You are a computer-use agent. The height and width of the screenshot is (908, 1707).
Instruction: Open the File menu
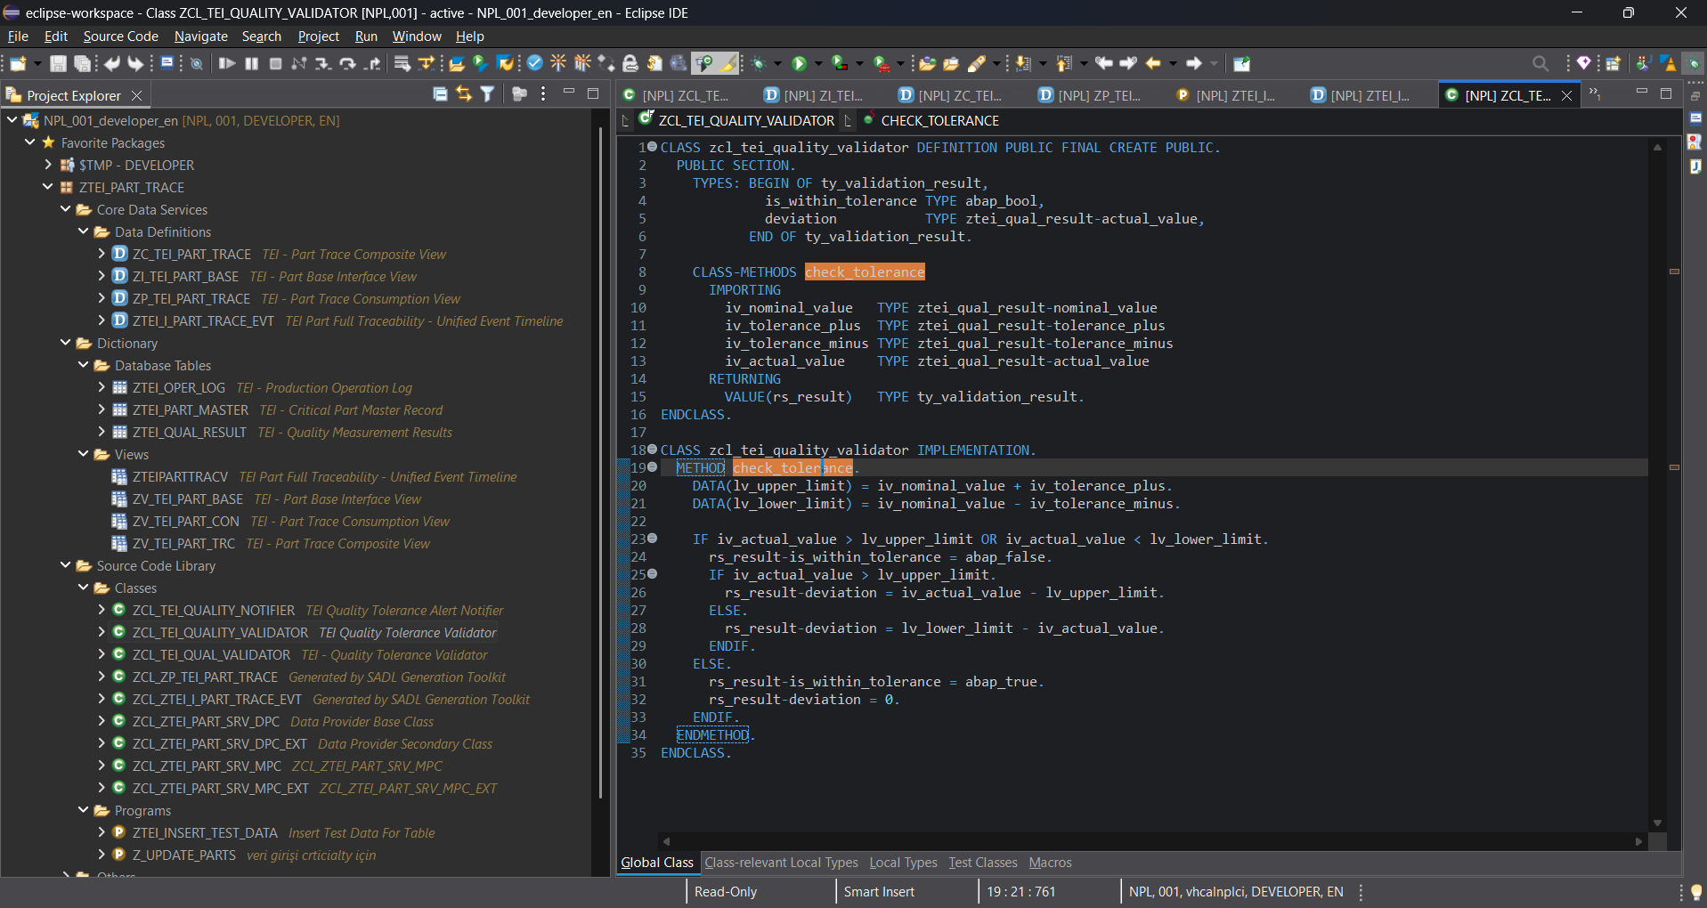pos(18,36)
